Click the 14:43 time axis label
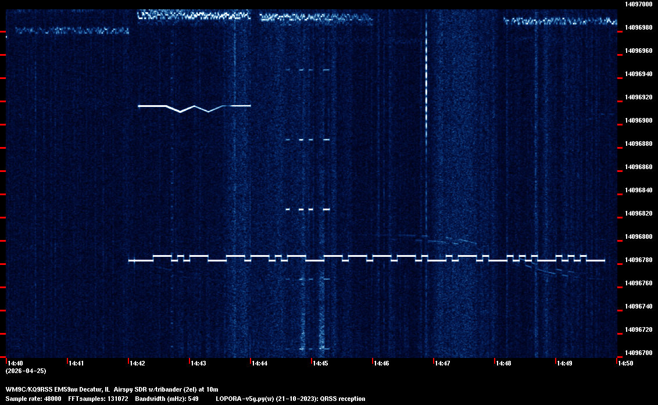This screenshot has height=405, width=658. 198,363
